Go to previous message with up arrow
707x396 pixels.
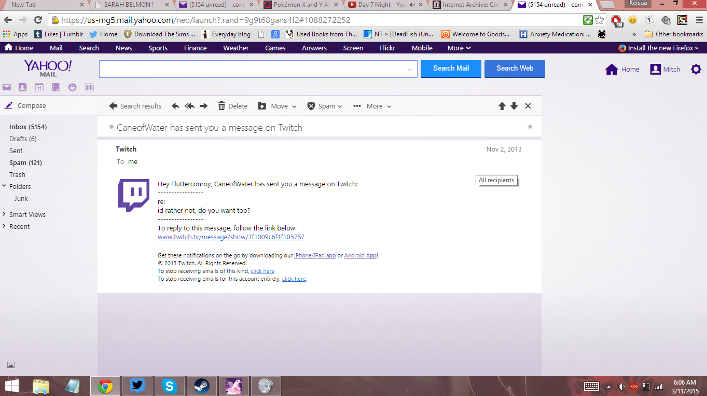(502, 106)
